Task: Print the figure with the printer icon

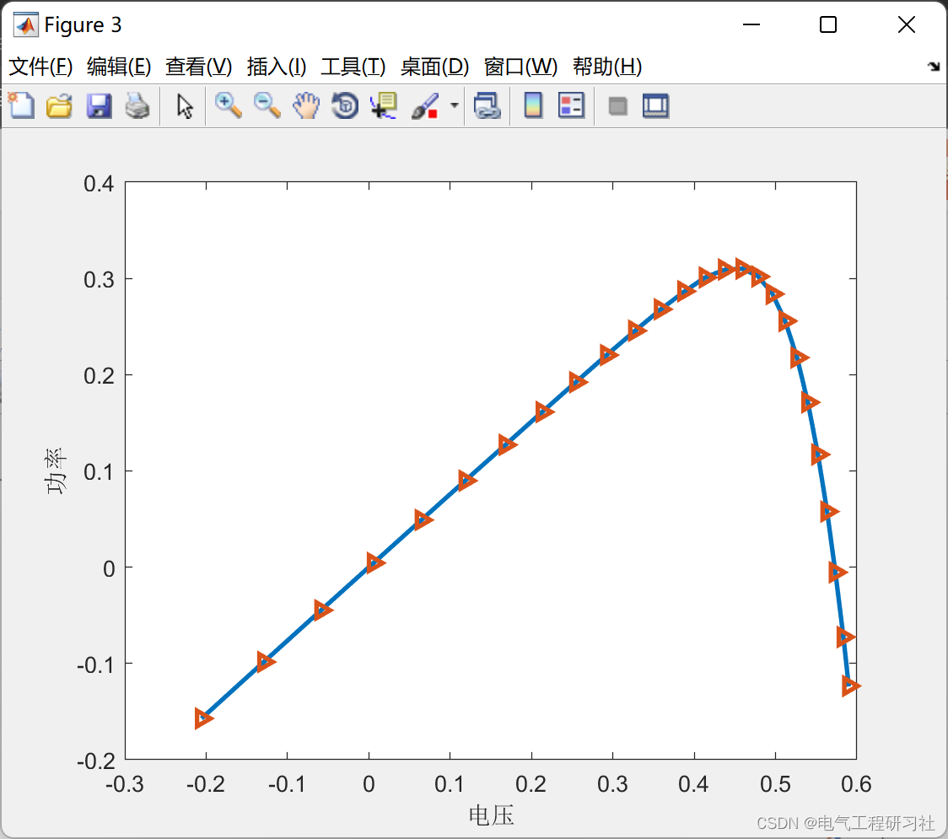Action: (x=137, y=106)
